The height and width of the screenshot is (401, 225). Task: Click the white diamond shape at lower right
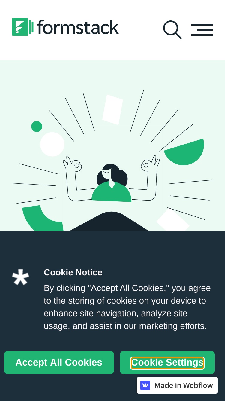[173, 221]
